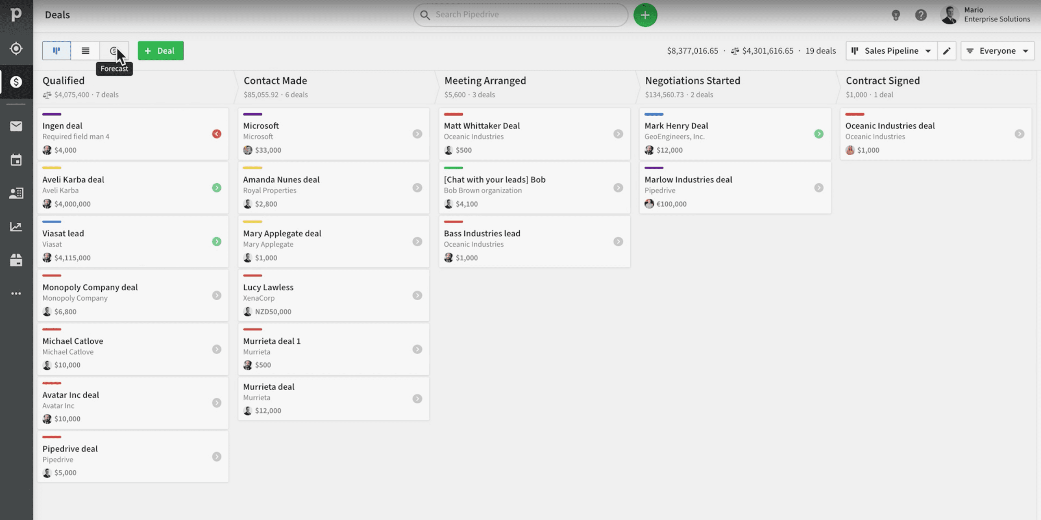1041x520 pixels.
Task: Click the activity icon on Murrieta deal 1
Action: (417, 349)
